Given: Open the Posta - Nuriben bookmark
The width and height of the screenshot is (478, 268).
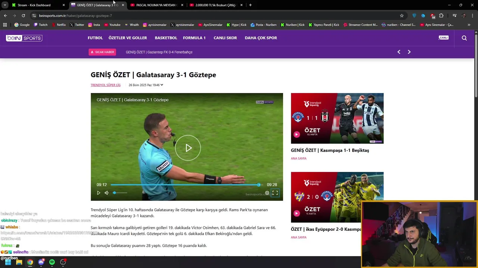Looking at the screenshot, I should 264,25.
